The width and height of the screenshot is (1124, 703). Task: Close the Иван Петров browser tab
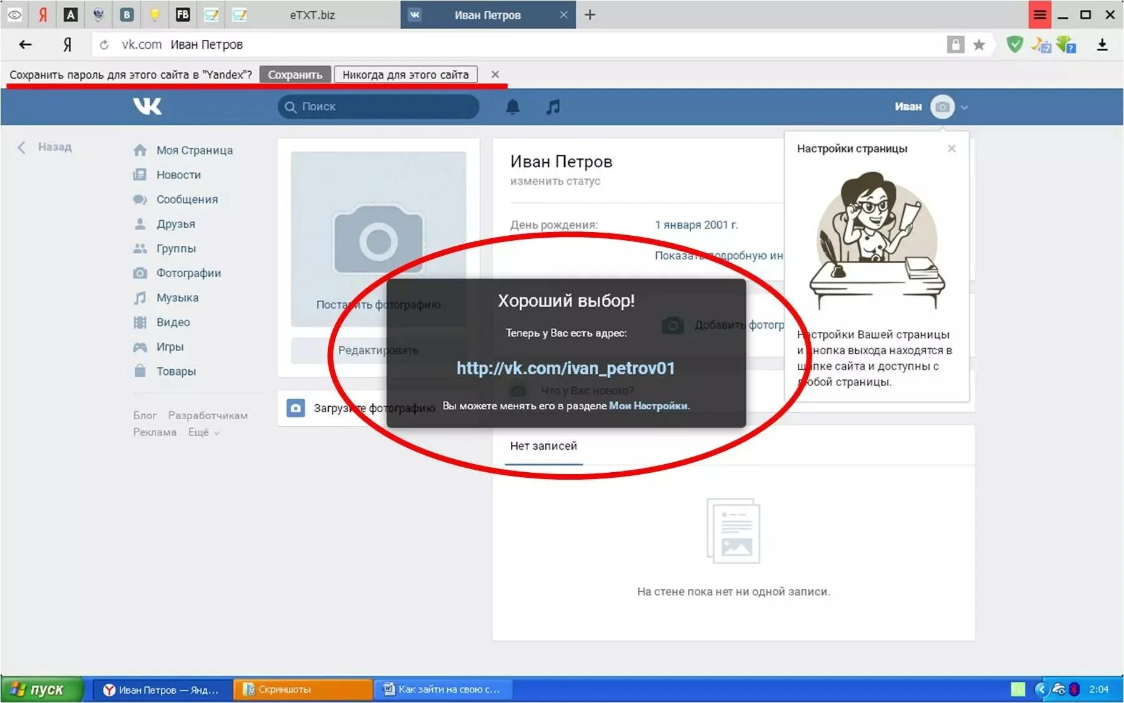pyautogui.click(x=563, y=15)
